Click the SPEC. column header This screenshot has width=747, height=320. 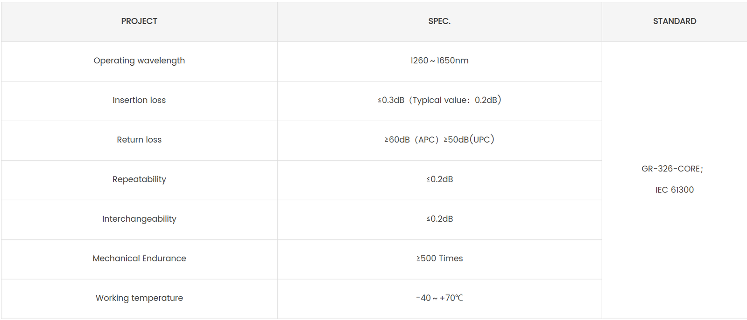(439, 21)
